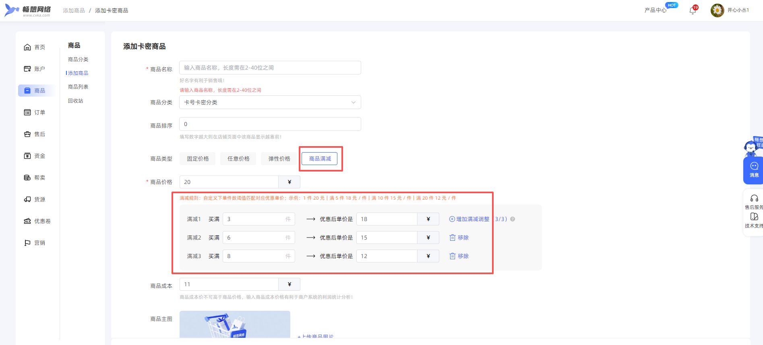Open the user avatar profile
Viewport: 763px width, 345px height.
coord(717,10)
